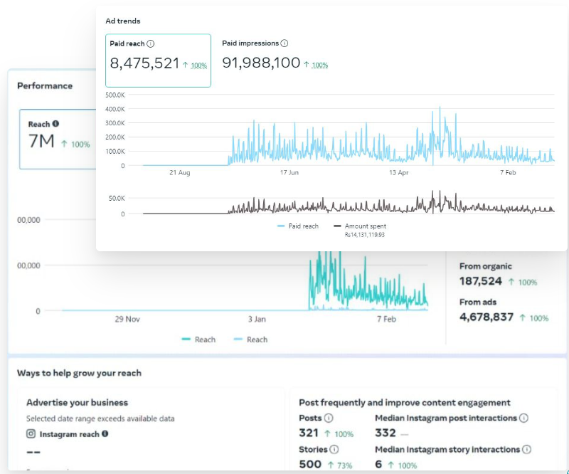Click the From organic 187,524 value
This screenshot has height=474, width=569.
(x=481, y=281)
